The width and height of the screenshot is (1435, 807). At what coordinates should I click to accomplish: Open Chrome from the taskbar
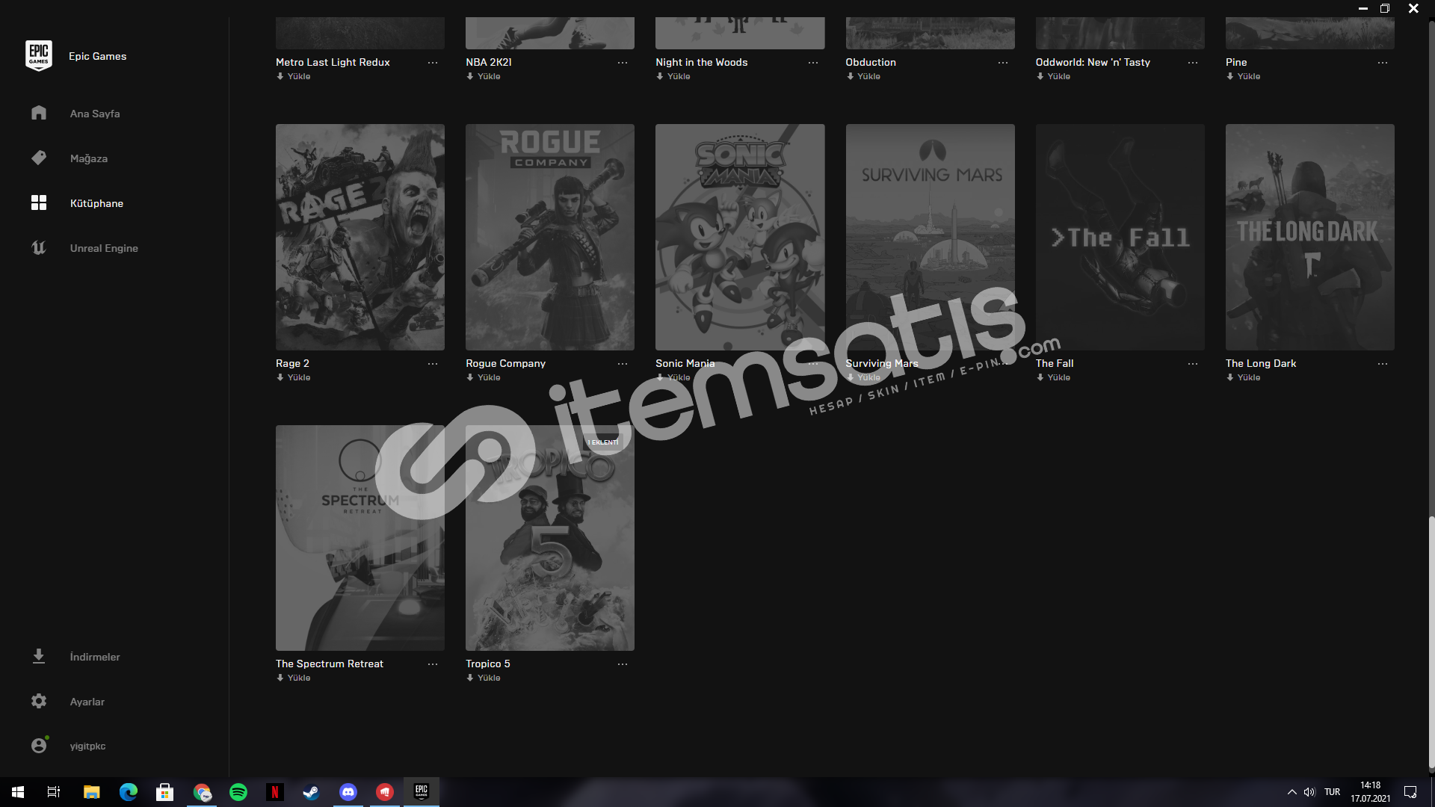202,792
